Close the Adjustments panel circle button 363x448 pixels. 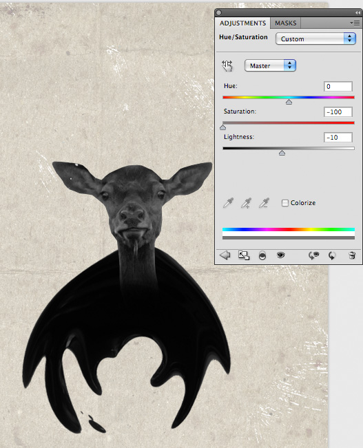click(219, 12)
